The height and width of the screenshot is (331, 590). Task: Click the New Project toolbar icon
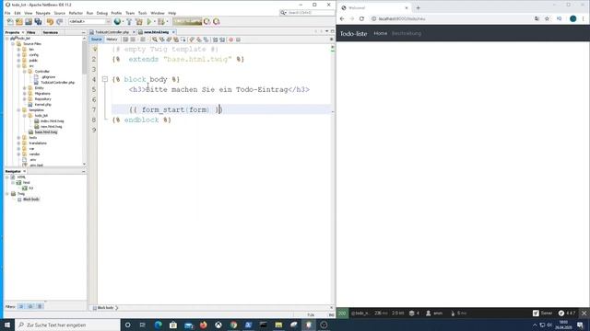click(x=19, y=22)
